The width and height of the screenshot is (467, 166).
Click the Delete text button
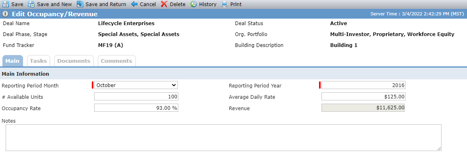[178, 4]
